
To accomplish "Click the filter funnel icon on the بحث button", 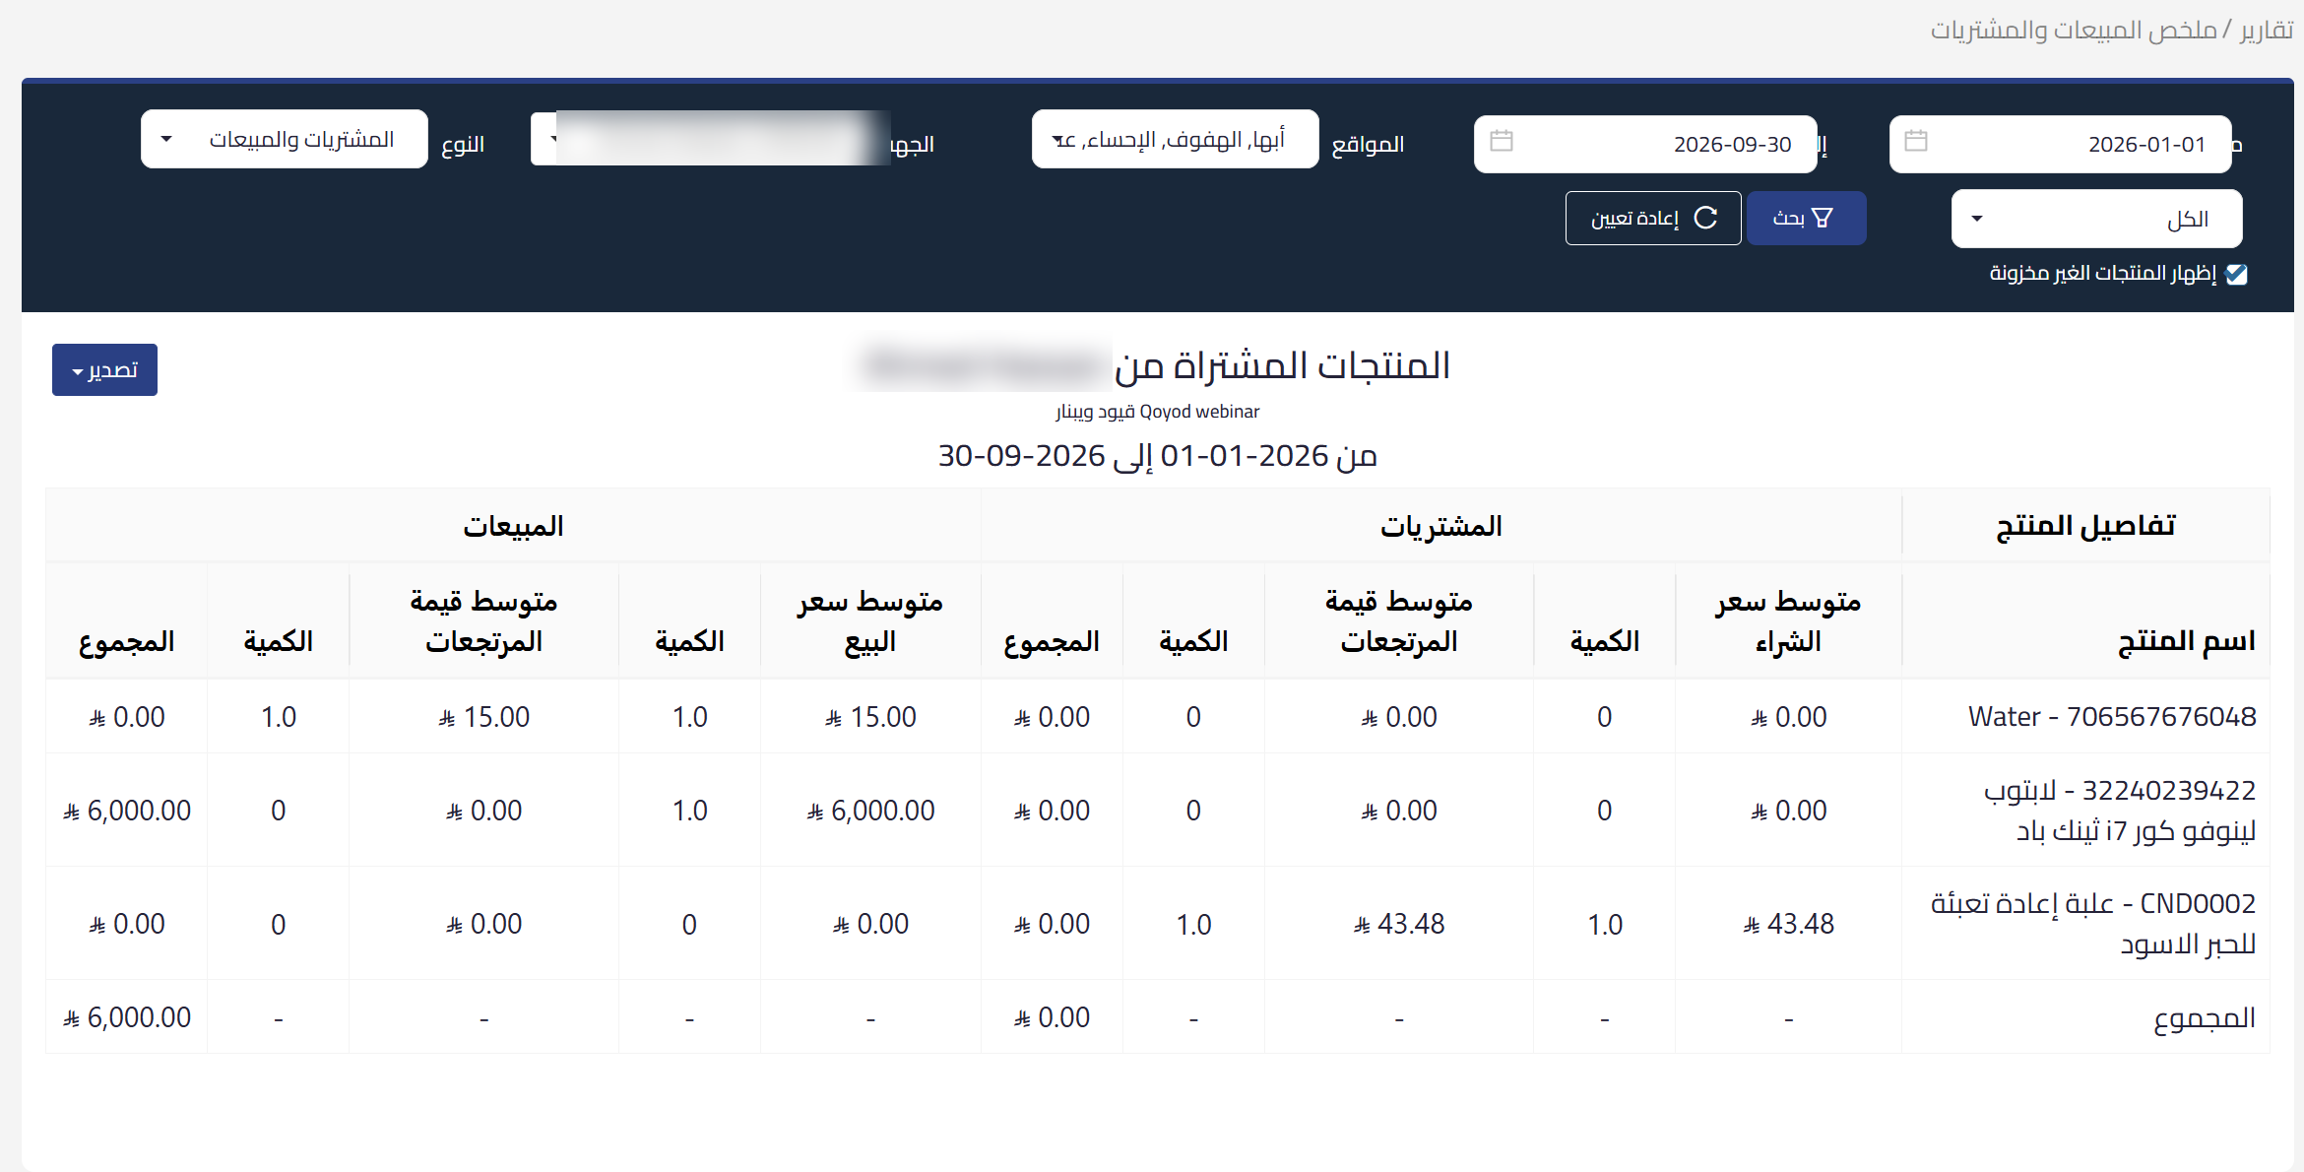I will 1823,218.
